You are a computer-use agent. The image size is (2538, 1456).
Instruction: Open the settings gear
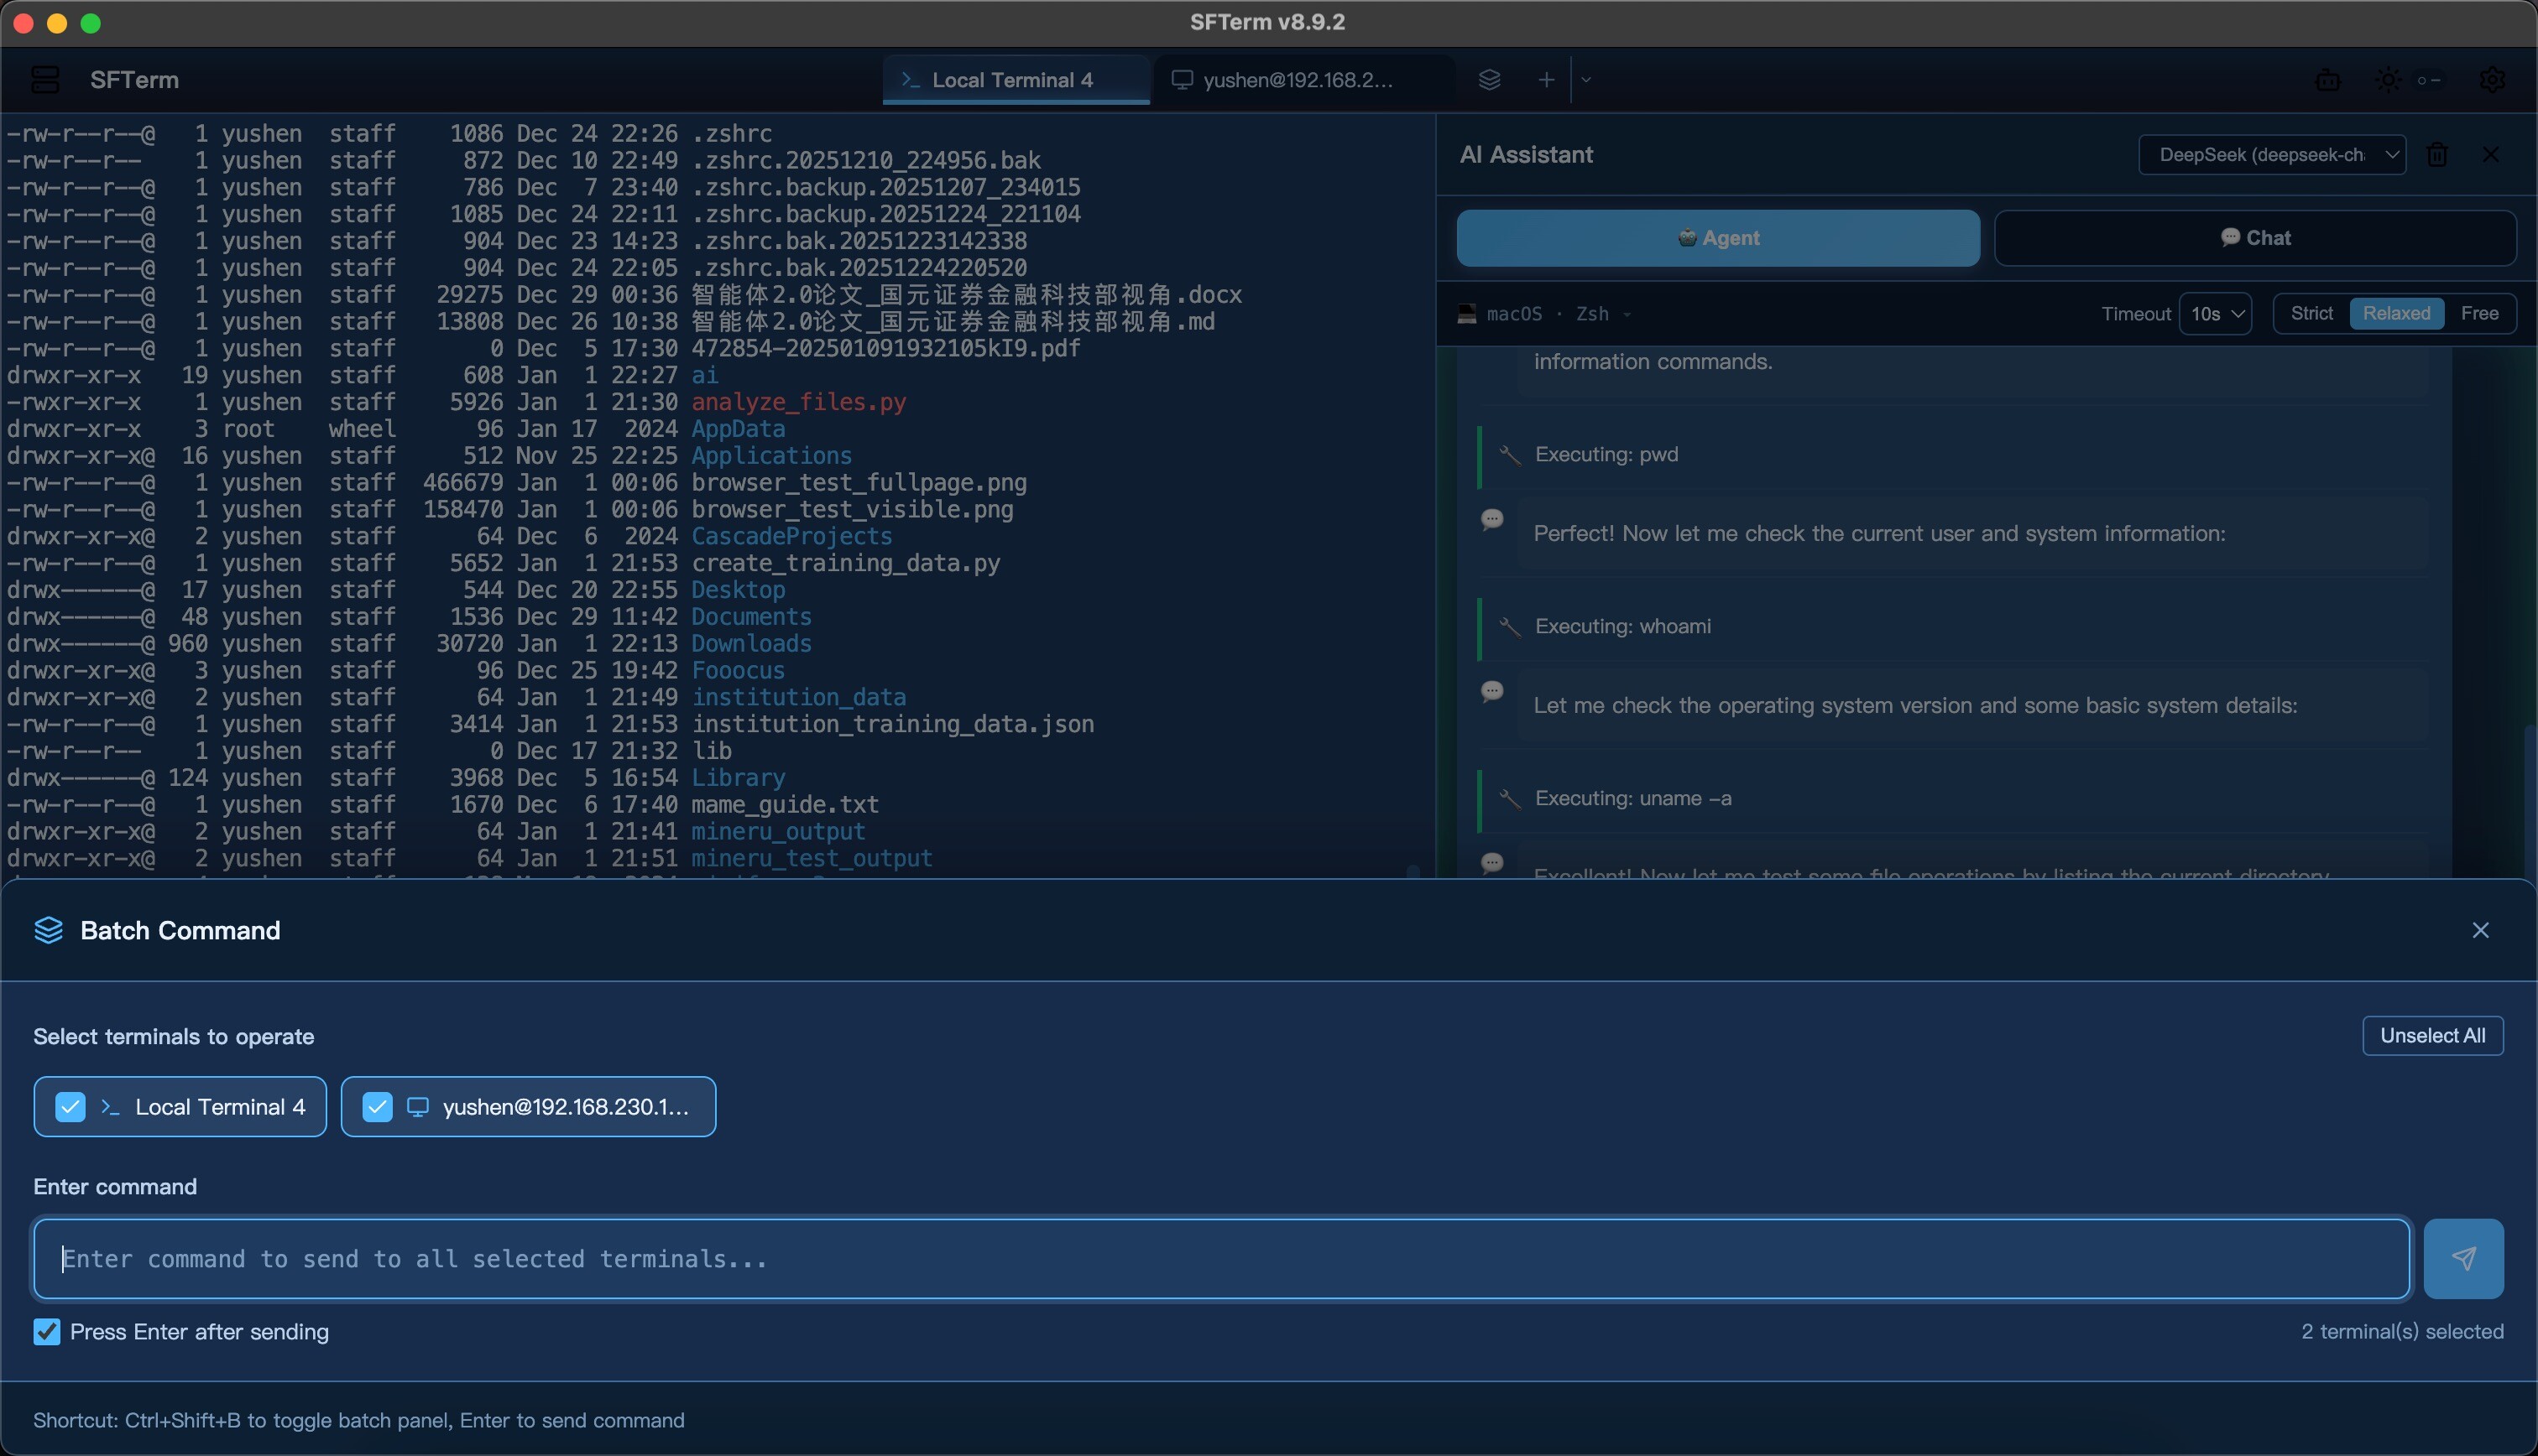(2493, 80)
